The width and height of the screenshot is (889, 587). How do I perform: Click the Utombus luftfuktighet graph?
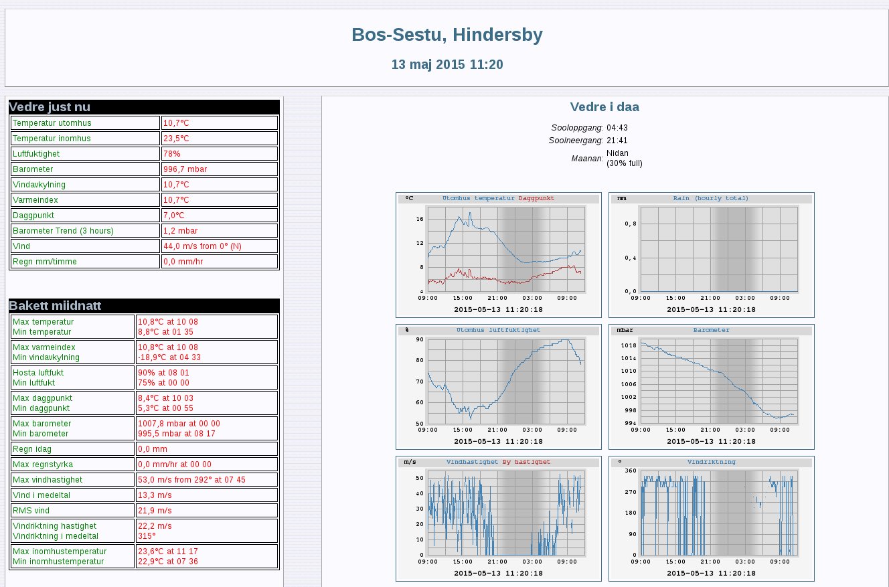498,386
